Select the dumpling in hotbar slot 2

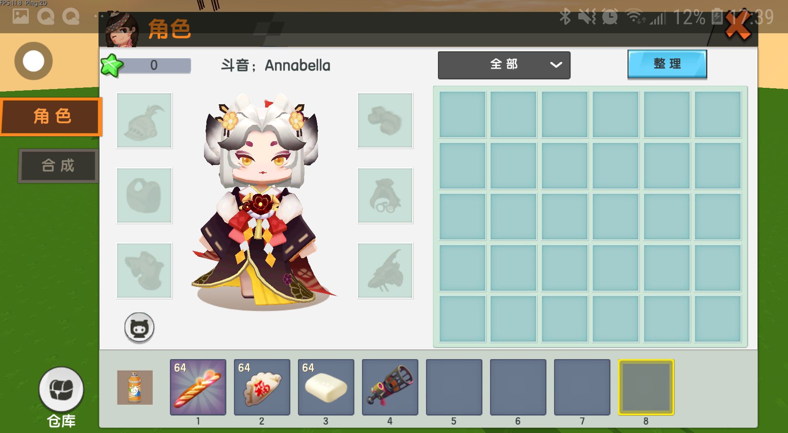pos(262,387)
